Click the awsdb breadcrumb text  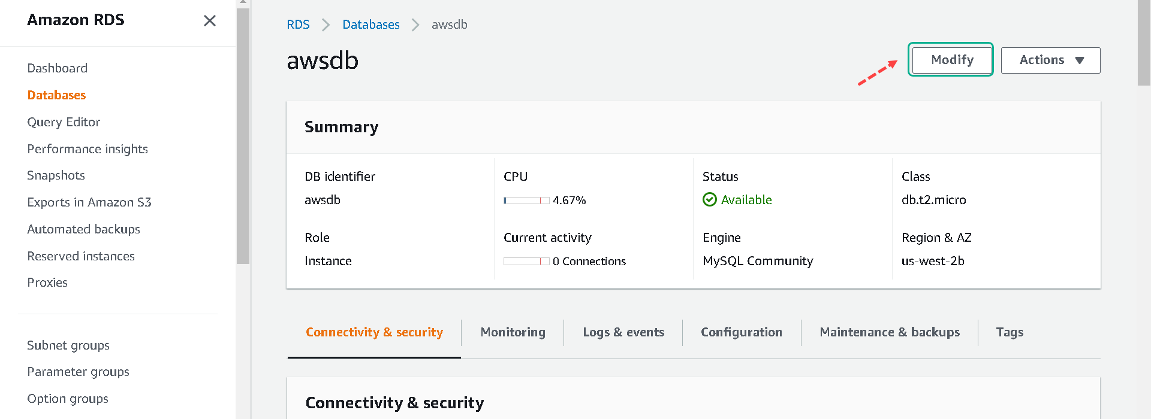click(x=450, y=25)
